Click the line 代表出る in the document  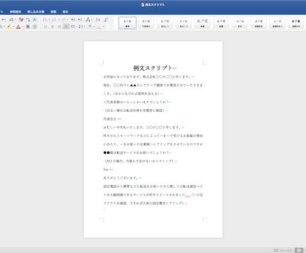coord(110,119)
